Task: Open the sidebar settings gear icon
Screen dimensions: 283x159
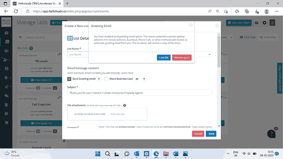Action: (x=6, y=78)
